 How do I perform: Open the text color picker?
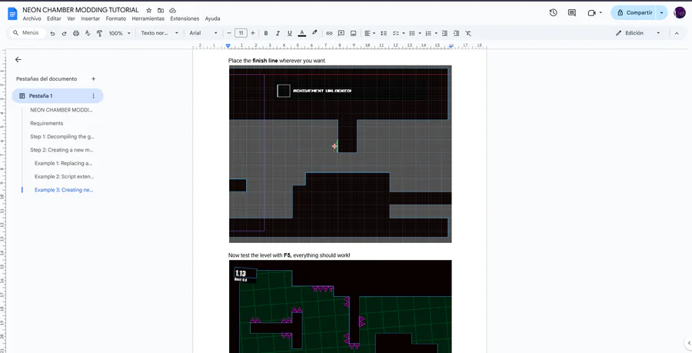[302, 33]
